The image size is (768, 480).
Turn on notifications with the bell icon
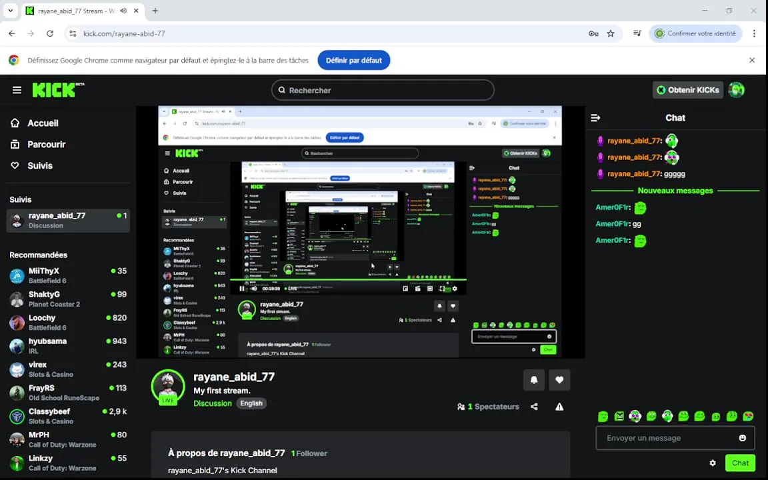534,380
